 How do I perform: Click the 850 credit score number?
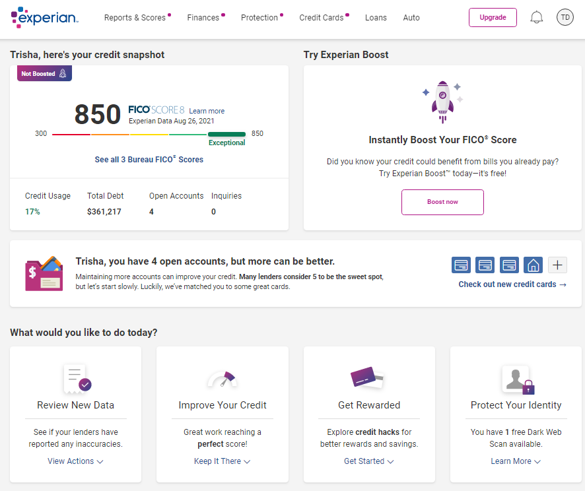point(98,114)
